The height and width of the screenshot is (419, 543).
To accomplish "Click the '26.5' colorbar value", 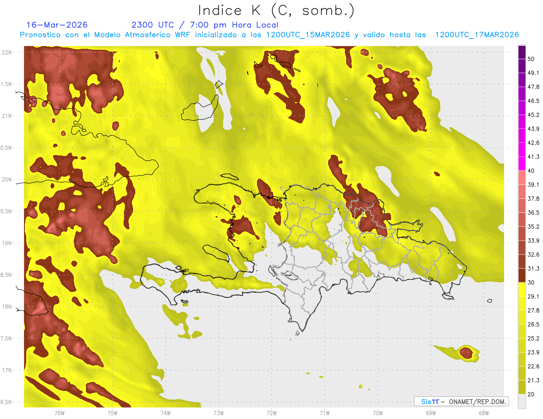I will [x=533, y=325].
